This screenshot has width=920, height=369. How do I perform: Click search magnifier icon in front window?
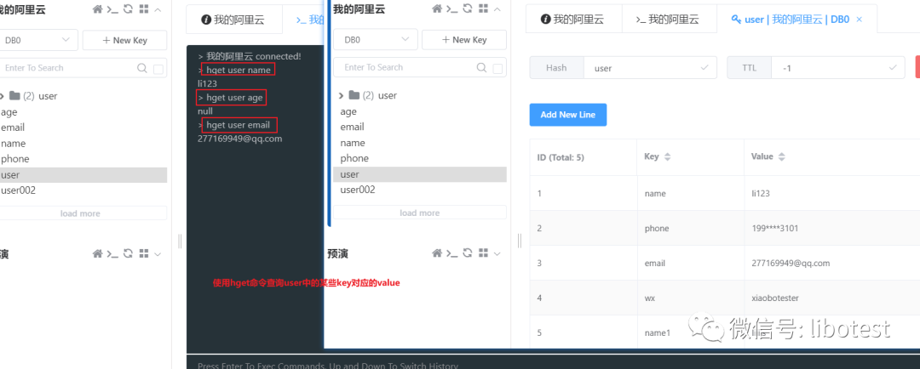point(481,67)
